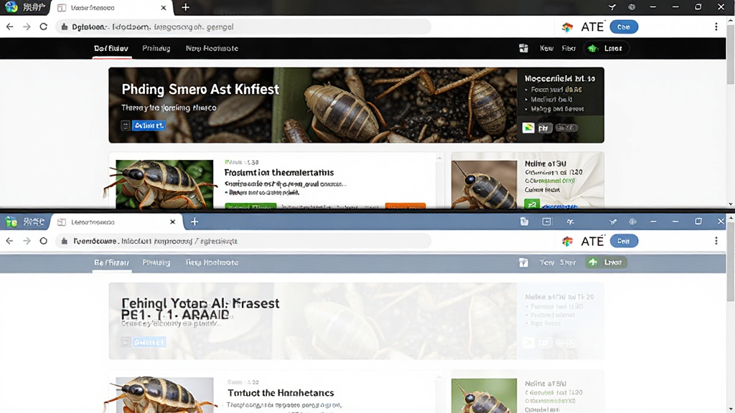
Task: Click the top window address bar
Action: (x=244, y=27)
